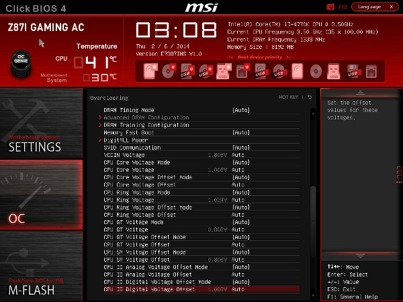Select the CPU GT Voltage Auto value field
The width and height of the screenshot is (403, 302).
238,230
